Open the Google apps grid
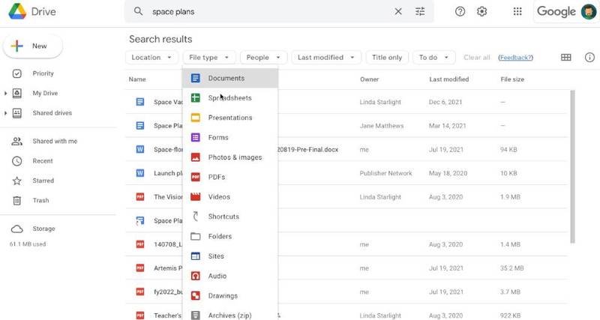Viewport: 600px width, 320px height. point(517,11)
